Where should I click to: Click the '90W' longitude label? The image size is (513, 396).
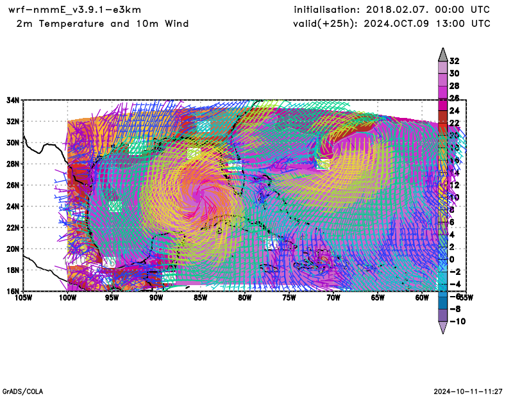coord(156,297)
